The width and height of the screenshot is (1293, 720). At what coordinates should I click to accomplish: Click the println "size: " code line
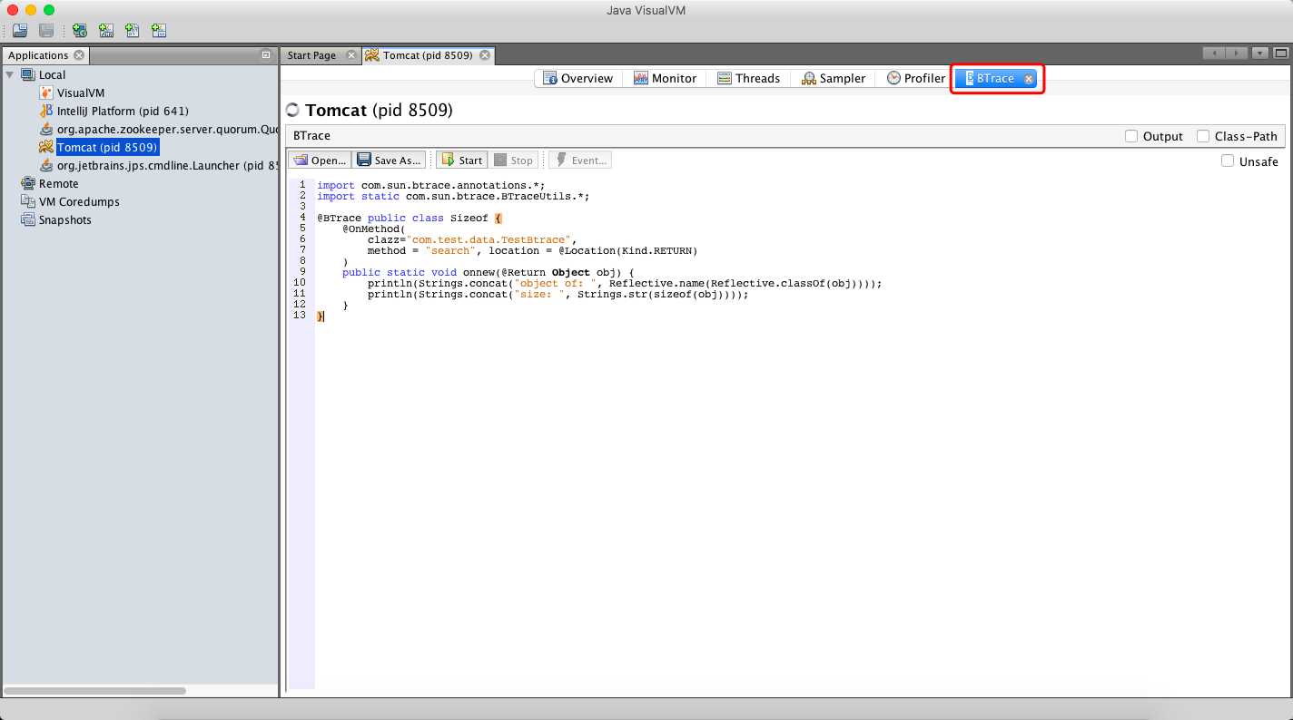click(558, 294)
